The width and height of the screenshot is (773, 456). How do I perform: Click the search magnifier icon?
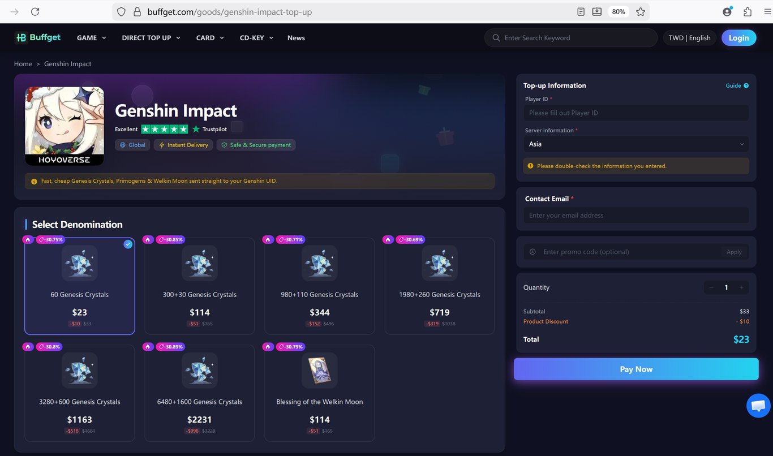tap(496, 38)
